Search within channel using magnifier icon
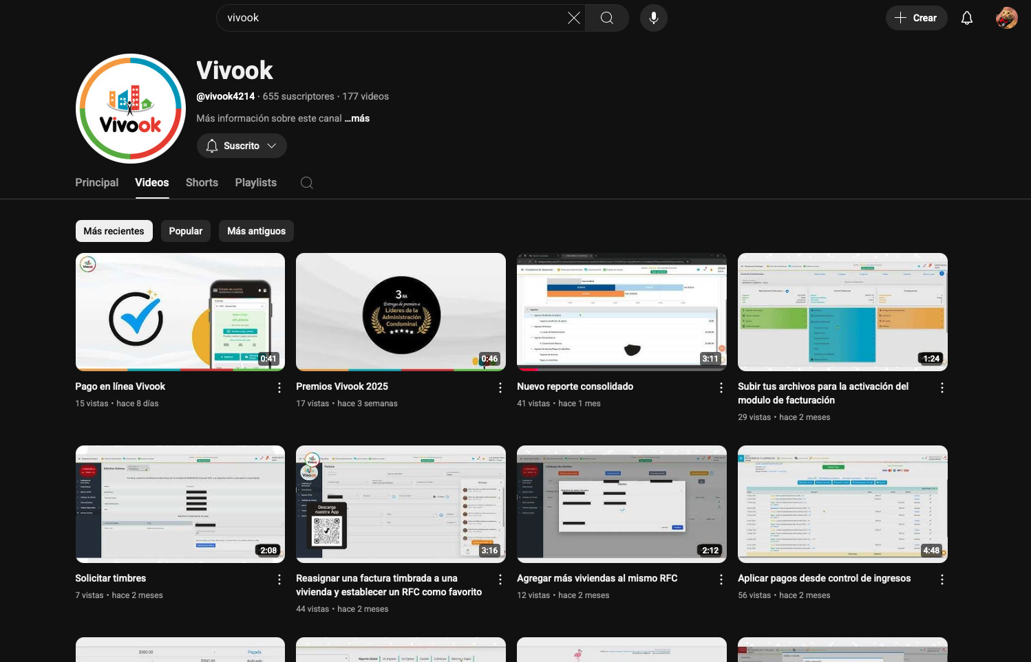Image resolution: width=1031 pixels, height=662 pixels. point(307,183)
